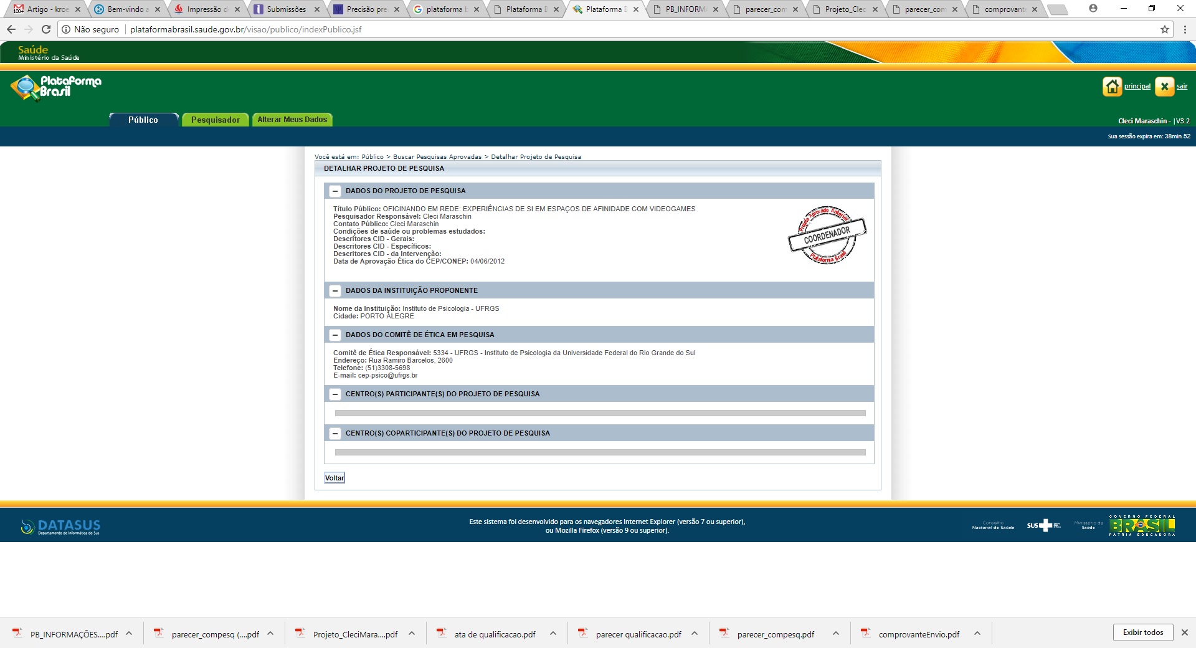Switch to the Pesquisador tab
The image size is (1196, 648).
coord(215,120)
